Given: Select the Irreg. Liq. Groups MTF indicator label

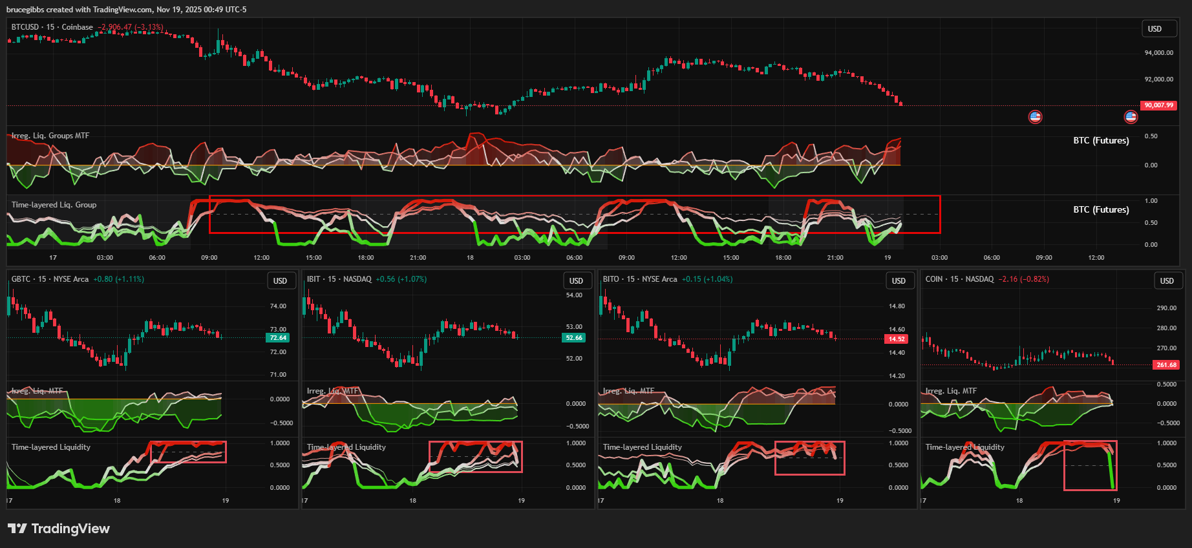Looking at the screenshot, I should tap(50, 136).
